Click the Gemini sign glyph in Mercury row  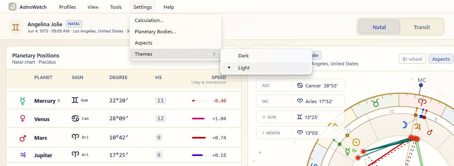75,100
